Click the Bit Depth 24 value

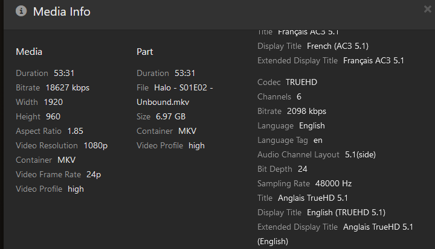(303, 169)
